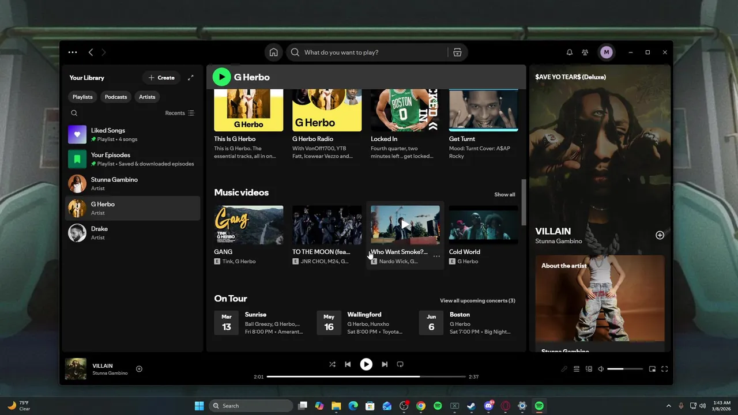Click the main content scrollbar
The height and width of the screenshot is (415, 738).
pos(524,202)
